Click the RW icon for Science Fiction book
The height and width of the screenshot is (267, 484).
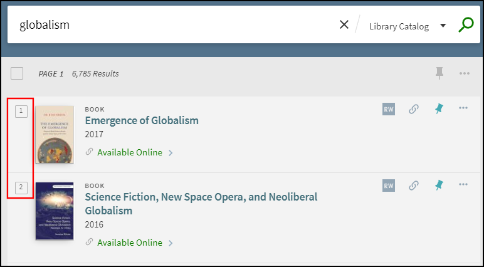pyautogui.click(x=389, y=186)
